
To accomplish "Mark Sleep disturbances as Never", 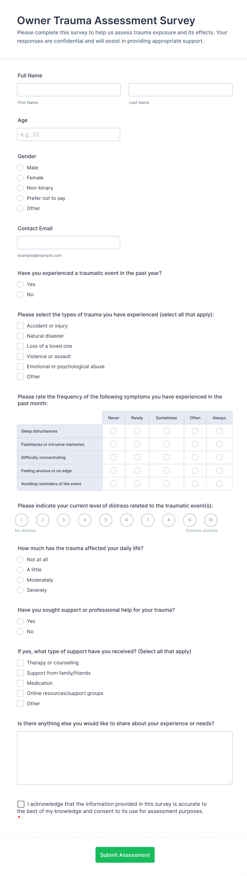I will point(113,431).
